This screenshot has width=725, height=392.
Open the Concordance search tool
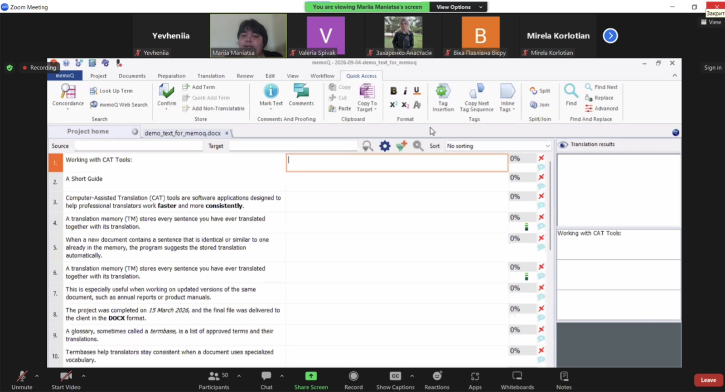click(68, 96)
